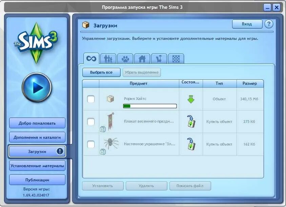Click the Роринг Хайтс download progress bar
286x207 pixels.
pos(150,106)
